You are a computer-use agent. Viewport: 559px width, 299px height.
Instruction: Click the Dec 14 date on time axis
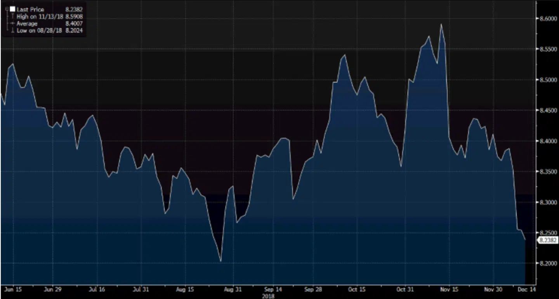coord(526,289)
